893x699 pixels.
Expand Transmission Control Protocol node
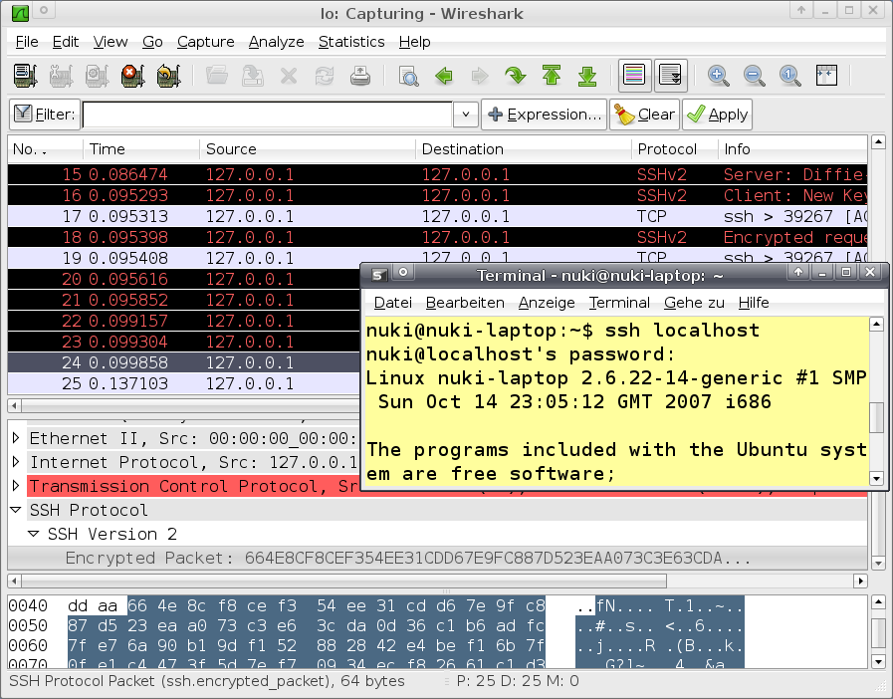click(16, 485)
